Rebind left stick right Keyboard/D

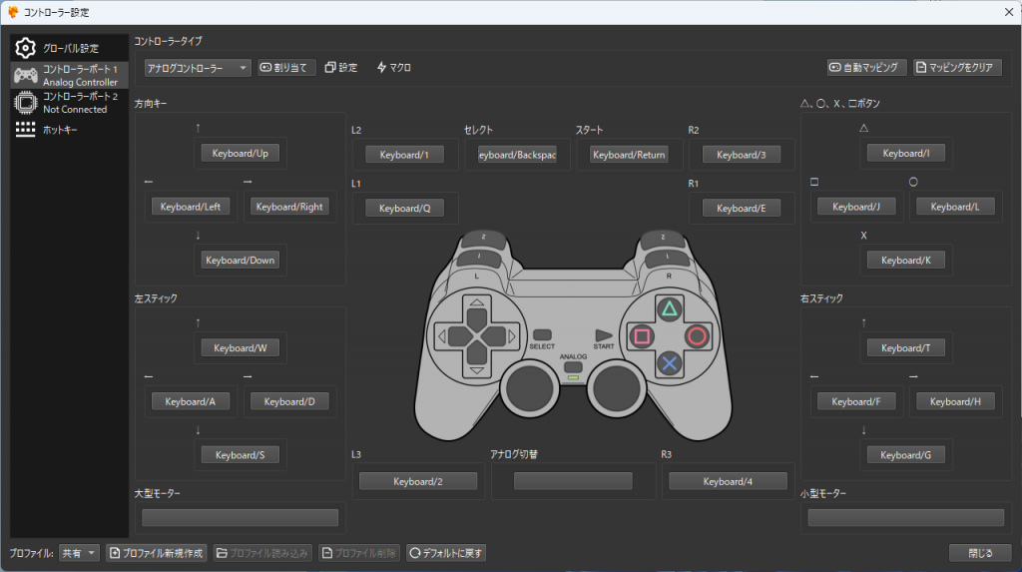click(x=289, y=401)
